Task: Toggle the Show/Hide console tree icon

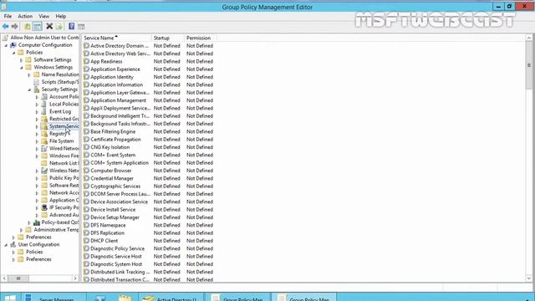Action: (x=38, y=26)
